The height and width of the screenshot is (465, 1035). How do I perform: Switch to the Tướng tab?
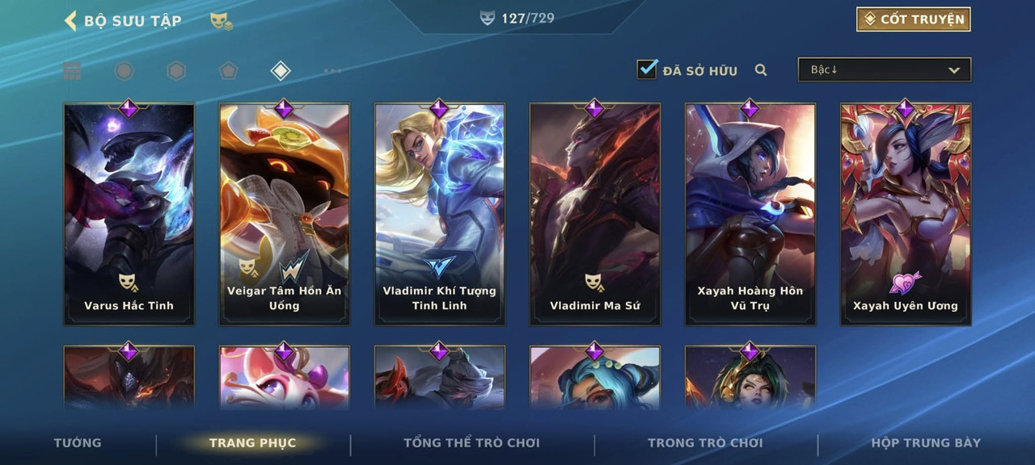coord(78,442)
